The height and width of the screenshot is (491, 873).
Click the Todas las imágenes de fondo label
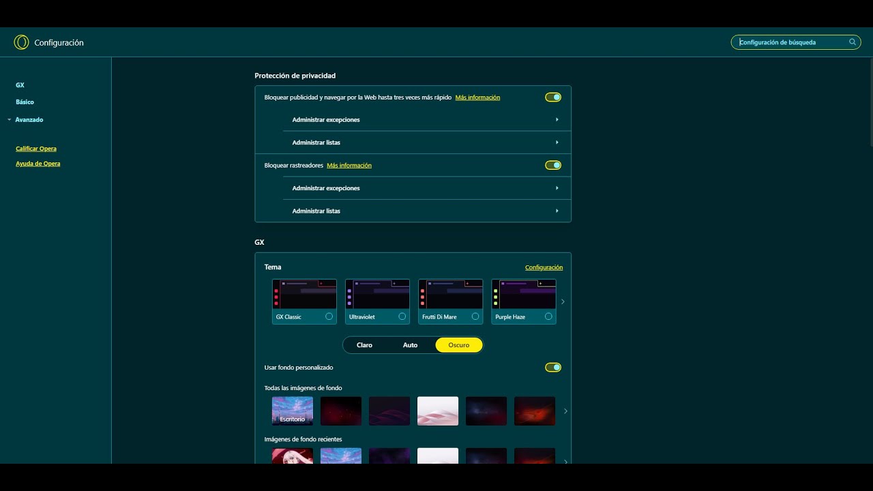click(303, 388)
